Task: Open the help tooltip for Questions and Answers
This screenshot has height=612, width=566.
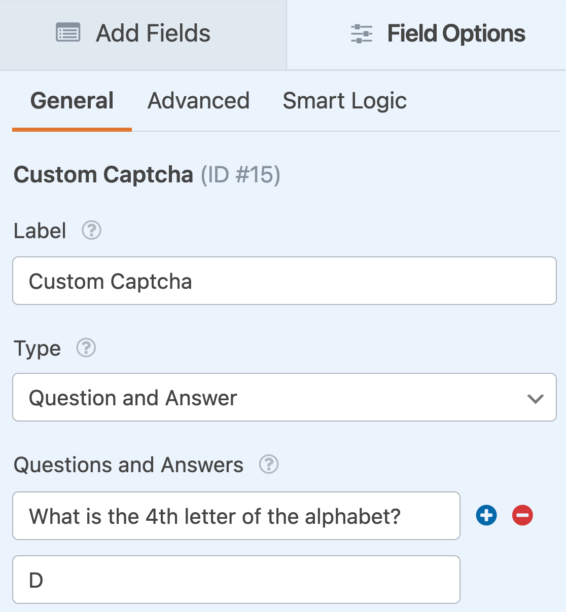Action: coord(269,464)
